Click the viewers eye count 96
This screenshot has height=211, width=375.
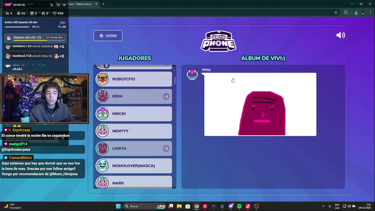point(21,13)
